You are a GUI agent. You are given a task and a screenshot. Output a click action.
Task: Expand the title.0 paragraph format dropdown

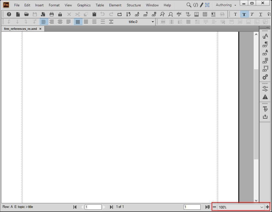click(153, 22)
